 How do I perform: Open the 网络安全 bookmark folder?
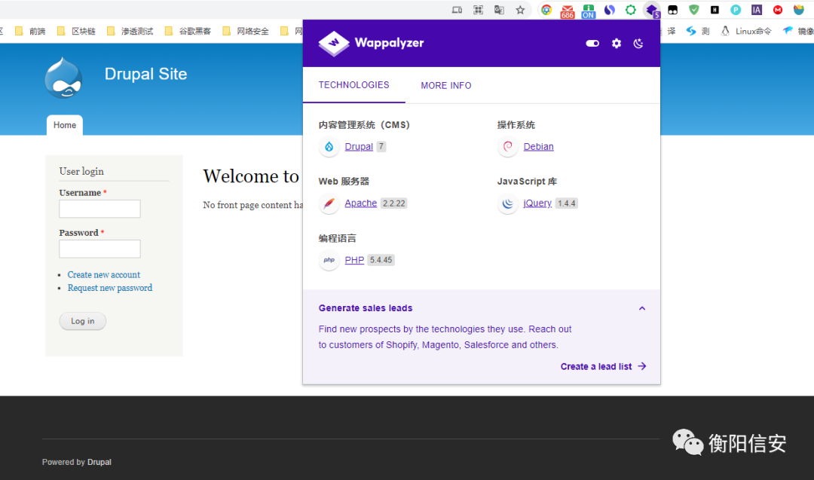[x=246, y=31]
